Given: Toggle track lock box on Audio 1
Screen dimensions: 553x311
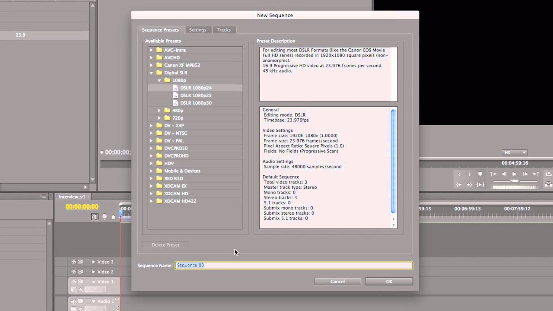Looking at the screenshot, I should pyautogui.click(x=88, y=301).
